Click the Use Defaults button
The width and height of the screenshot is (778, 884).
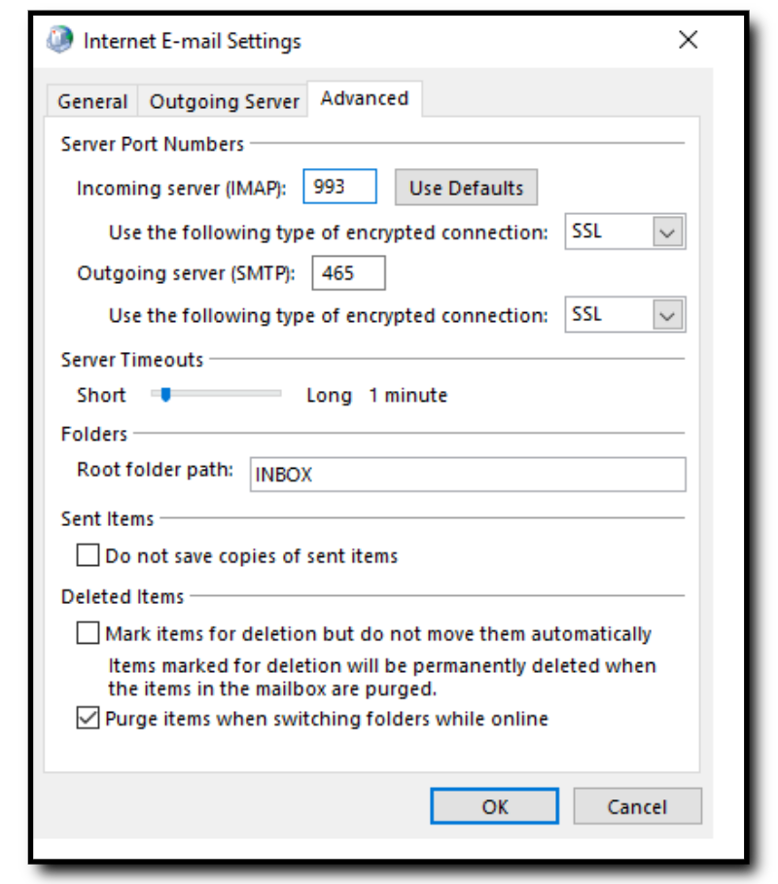[x=466, y=188]
